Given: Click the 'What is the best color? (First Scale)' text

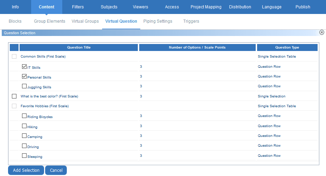Looking at the screenshot, I should pos(49,96).
